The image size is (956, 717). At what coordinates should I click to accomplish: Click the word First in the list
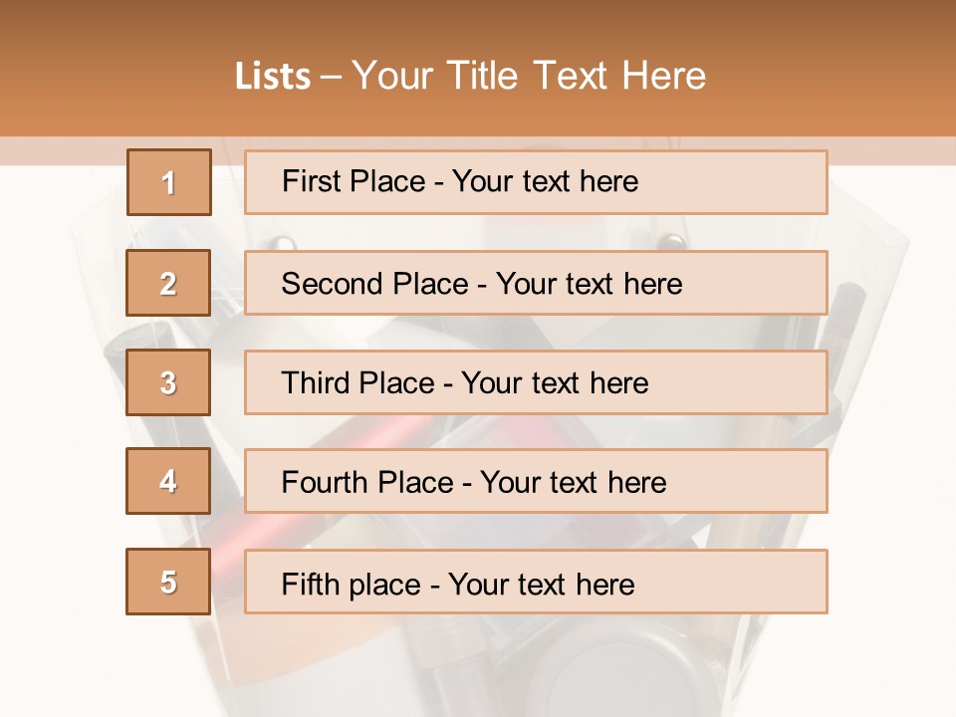(308, 181)
